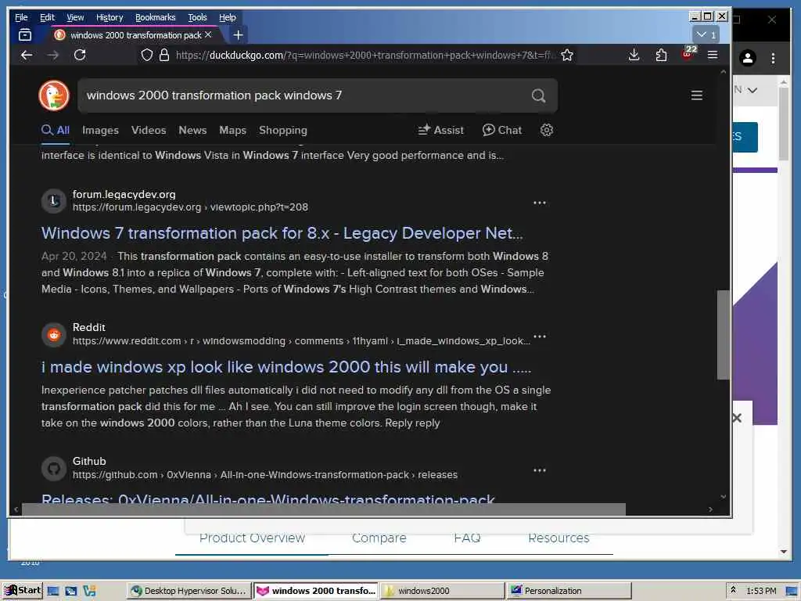Dismiss the background page banner X
801x601 pixels.
click(x=737, y=418)
